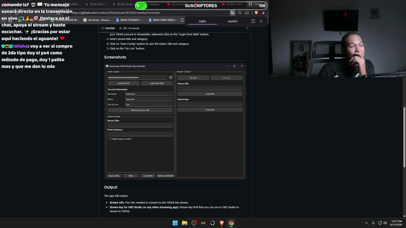Click Open Live Monitor in the app screenshot
The image size is (406, 228).
[x=166, y=176]
